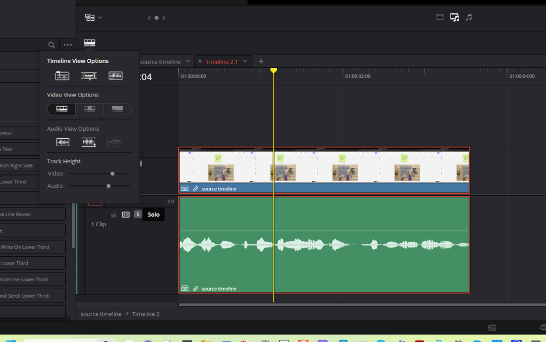
Task: Click the video clip's link chain icon
Action: coord(196,188)
